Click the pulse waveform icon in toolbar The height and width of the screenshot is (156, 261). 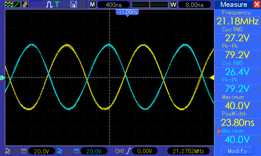tap(49, 5)
